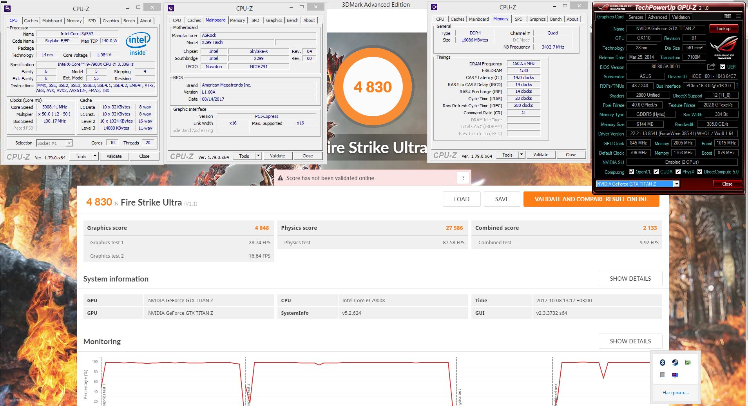Open SPD tab in CPU-Z Mainboard window
Screen dimensions: 748x406
point(255,20)
